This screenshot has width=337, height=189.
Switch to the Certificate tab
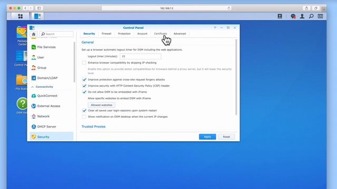(160, 34)
